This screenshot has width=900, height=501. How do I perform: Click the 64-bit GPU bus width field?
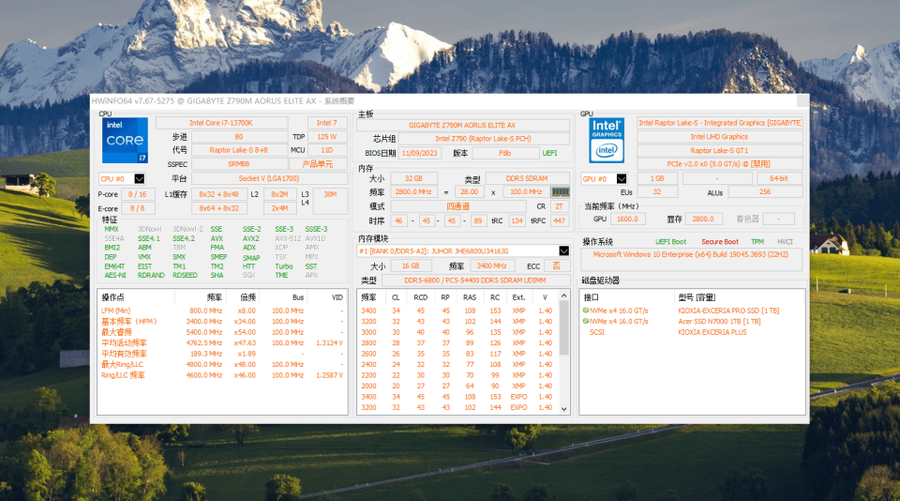point(779,178)
